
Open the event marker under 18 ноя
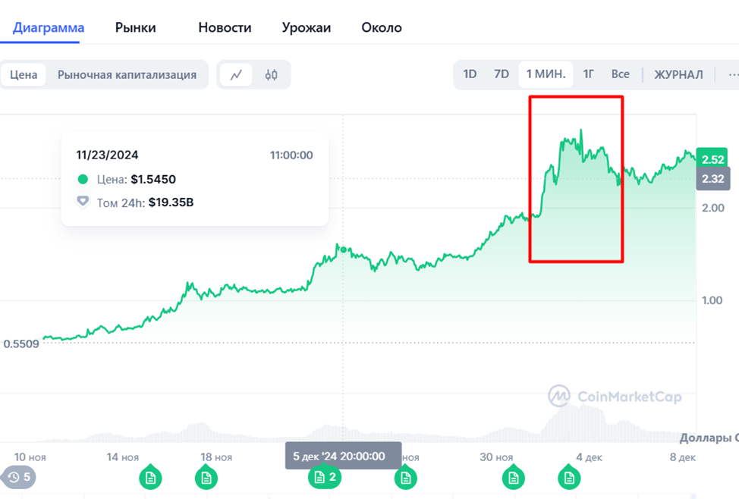[x=206, y=478]
